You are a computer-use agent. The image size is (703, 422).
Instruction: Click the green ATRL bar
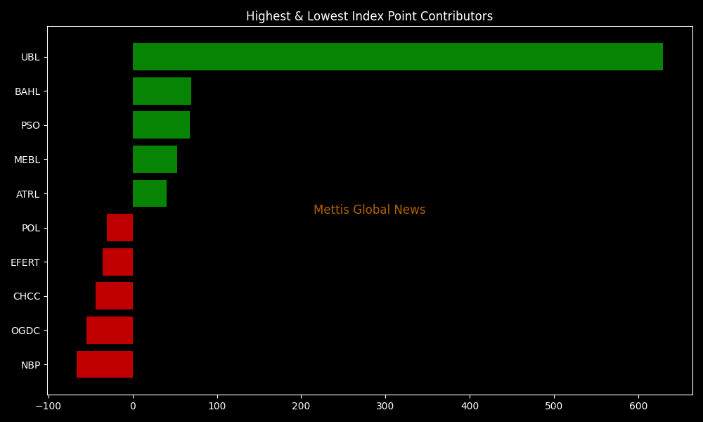pyautogui.click(x=150, y=193)
